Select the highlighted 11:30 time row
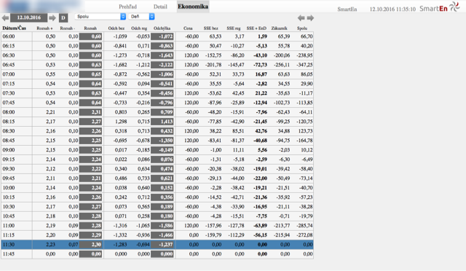The image size is (466, 271). coord(157,245)
